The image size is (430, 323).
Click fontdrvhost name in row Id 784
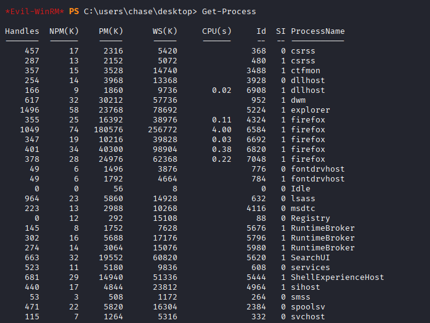(317, 179)
